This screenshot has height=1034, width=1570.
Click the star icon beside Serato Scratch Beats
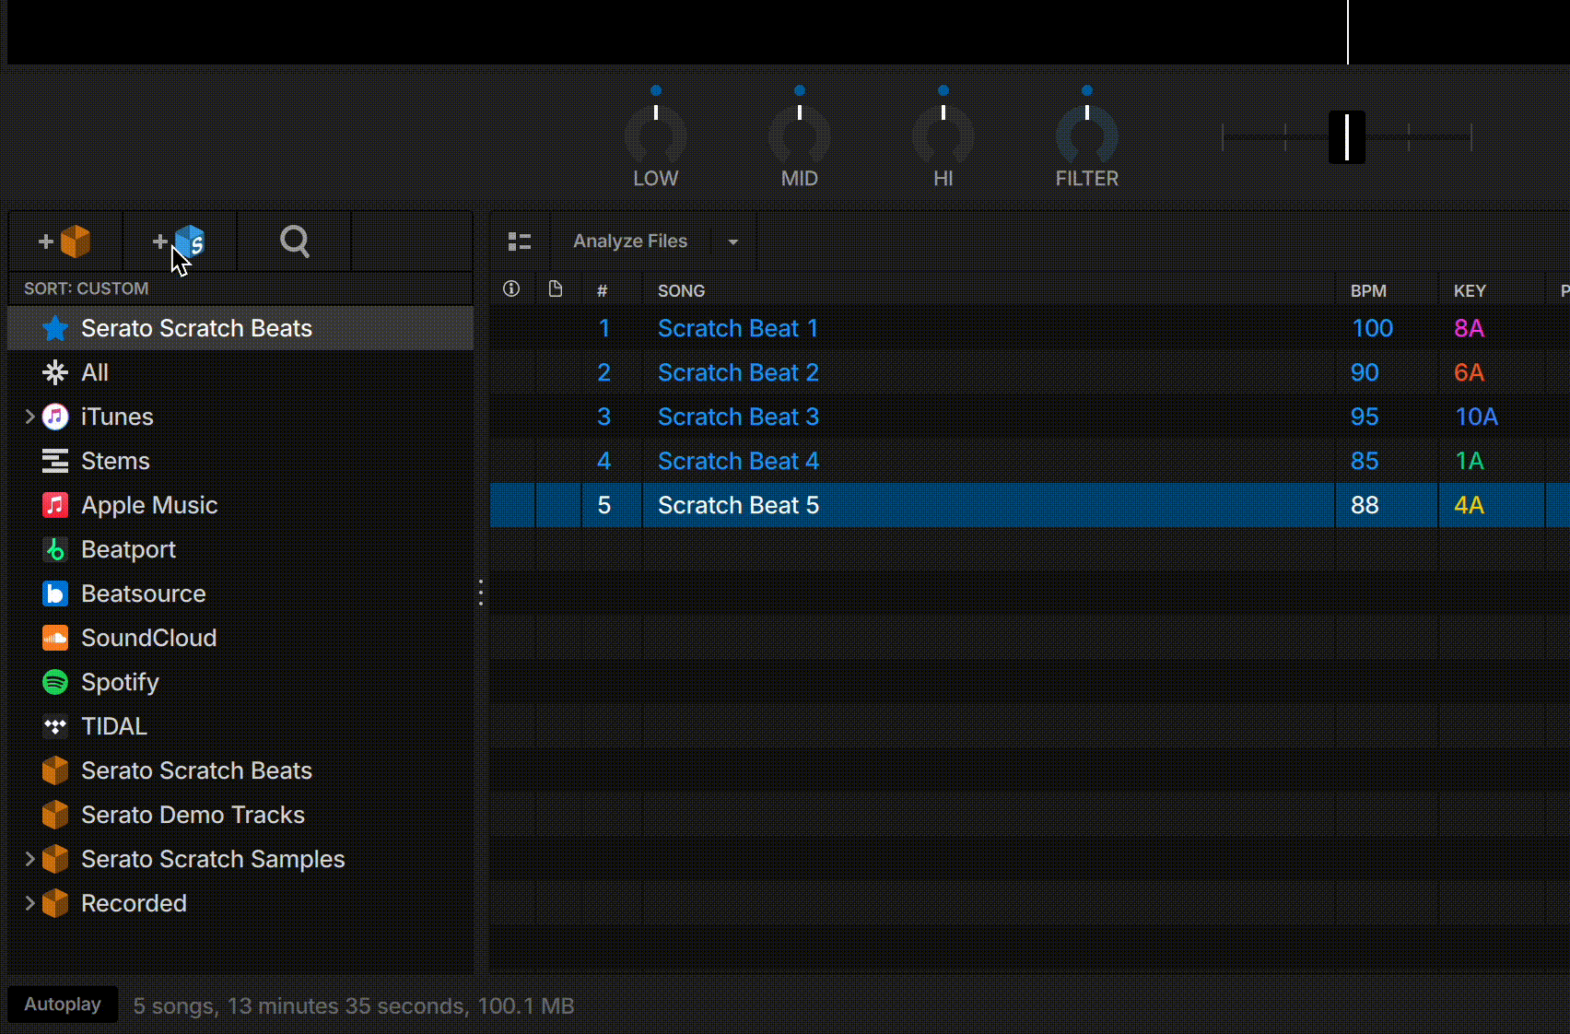[x=55, y=328]
